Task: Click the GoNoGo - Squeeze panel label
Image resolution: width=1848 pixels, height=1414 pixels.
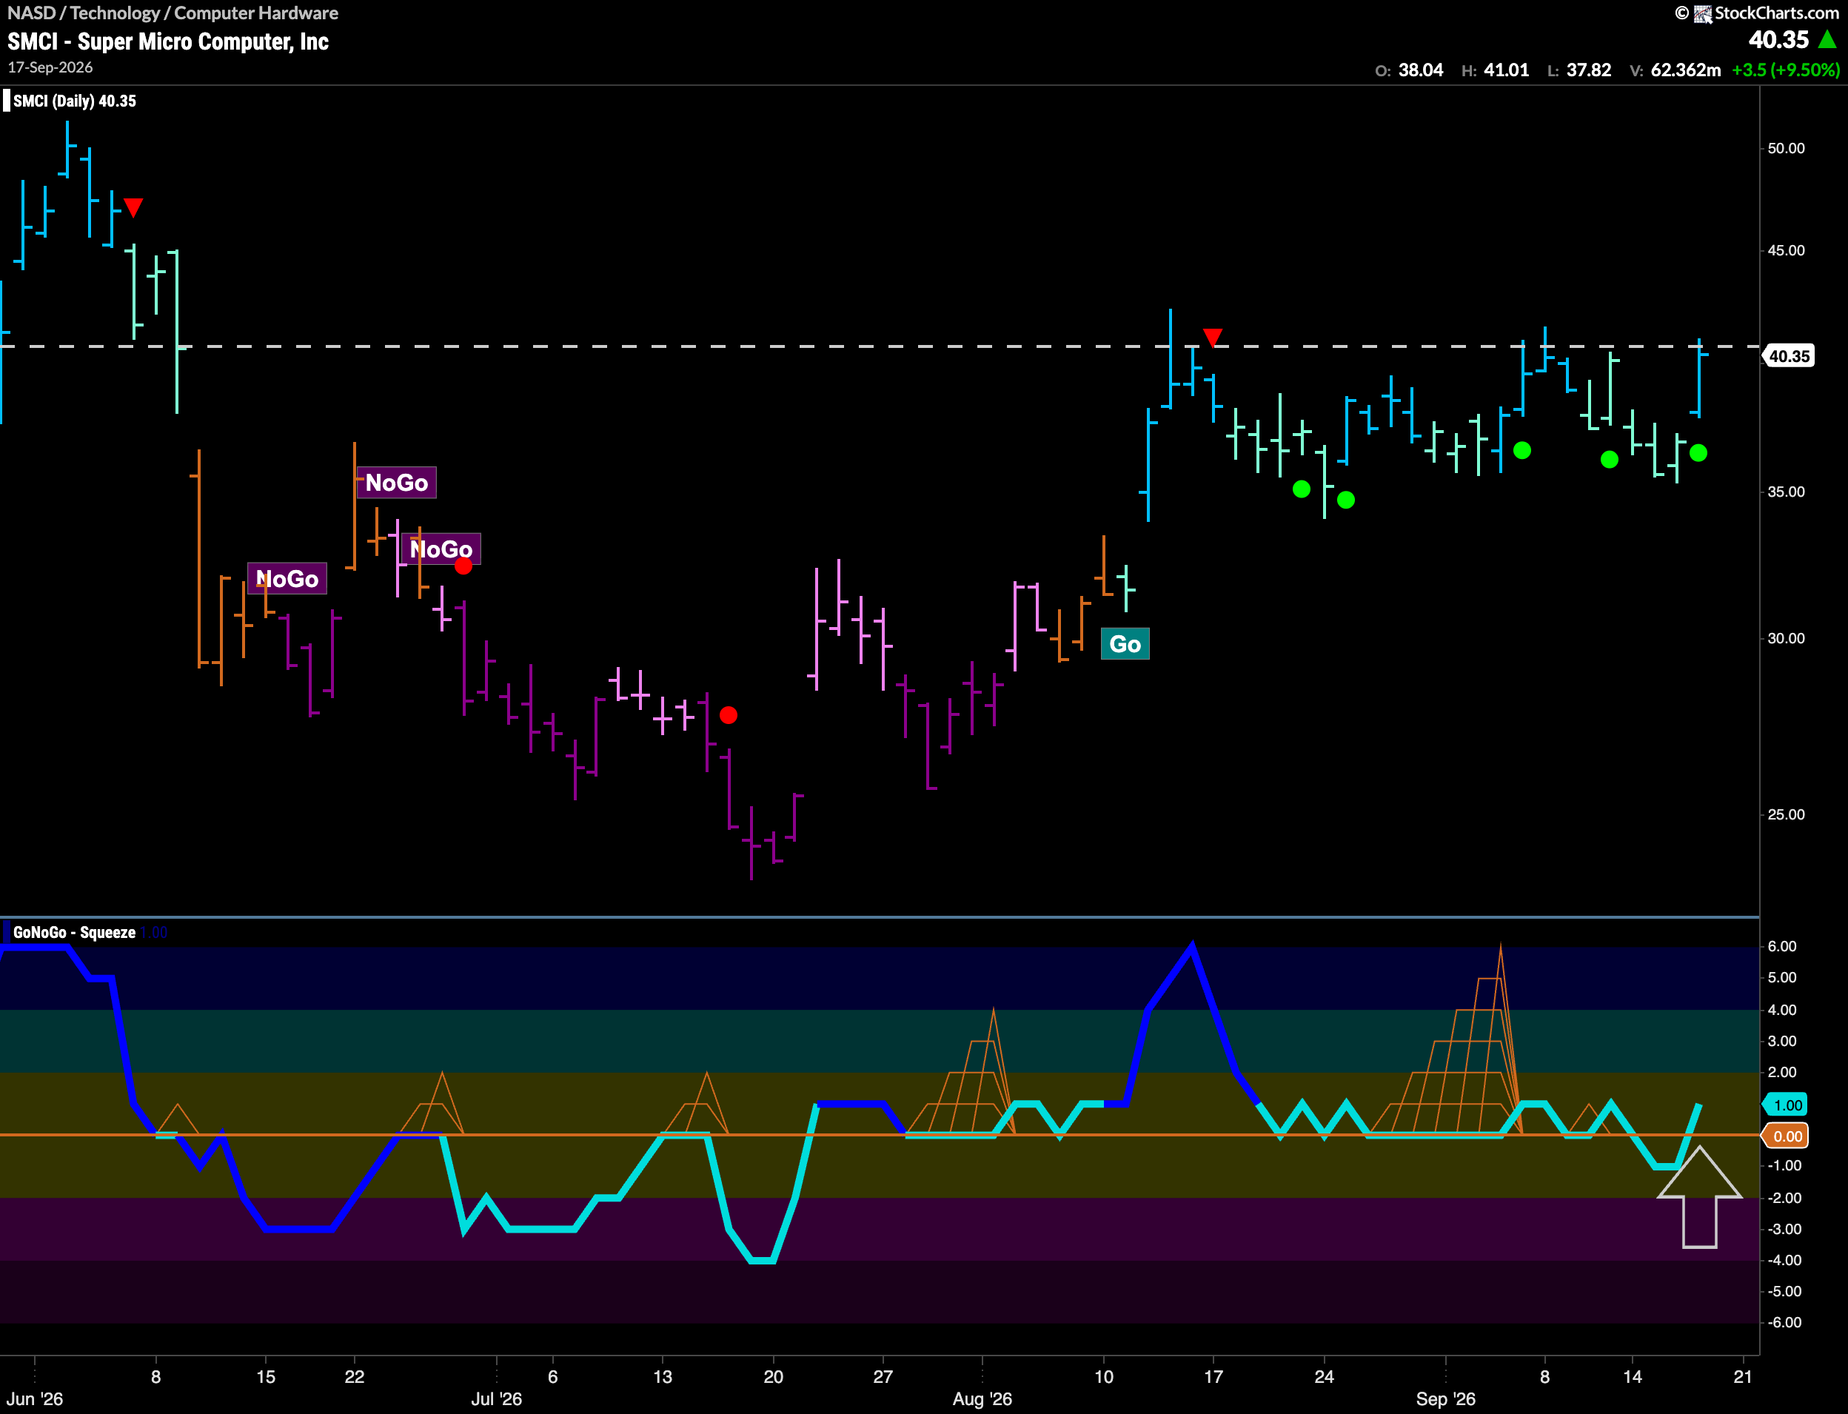Action: coord(74,933)
